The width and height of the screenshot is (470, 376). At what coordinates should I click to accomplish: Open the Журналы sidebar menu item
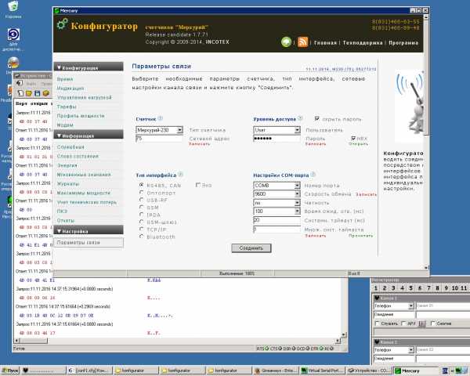[68, 181]
